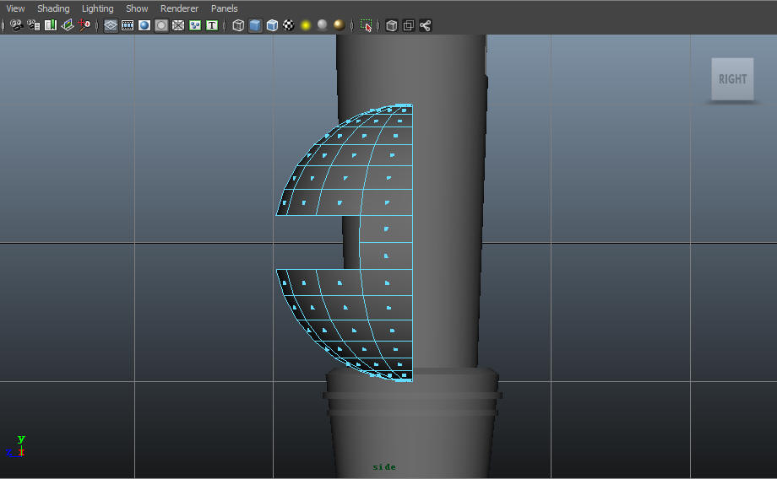Toggle the viewport Grid display
This screenshot has height=479, width=777.
coord(111,25)
